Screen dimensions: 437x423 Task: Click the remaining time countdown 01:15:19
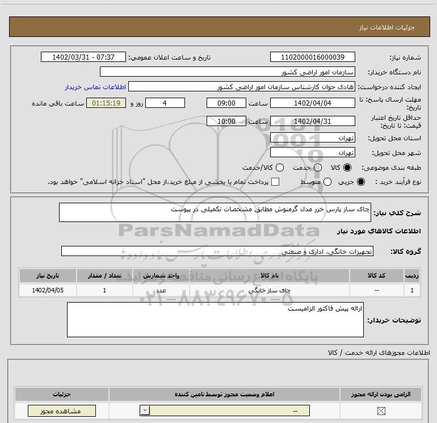(106, 103)
